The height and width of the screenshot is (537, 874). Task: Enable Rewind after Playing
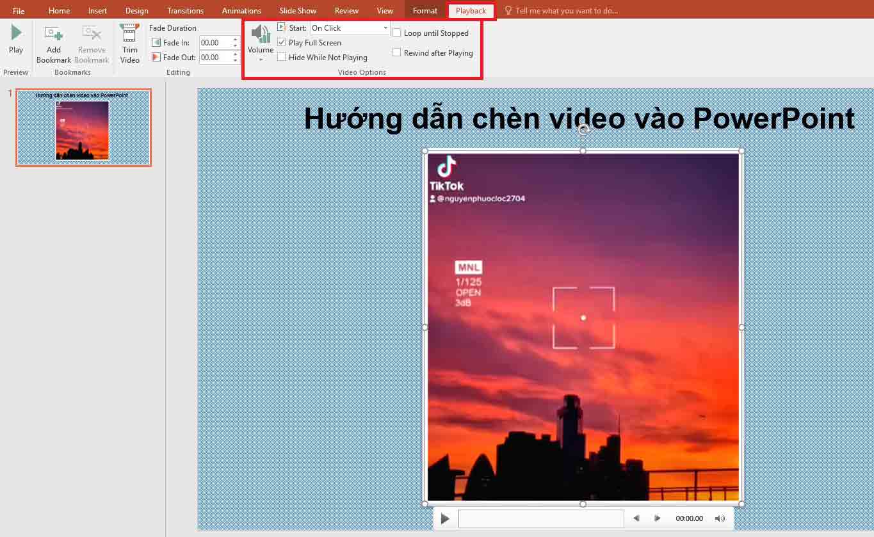tap(396, 52)
